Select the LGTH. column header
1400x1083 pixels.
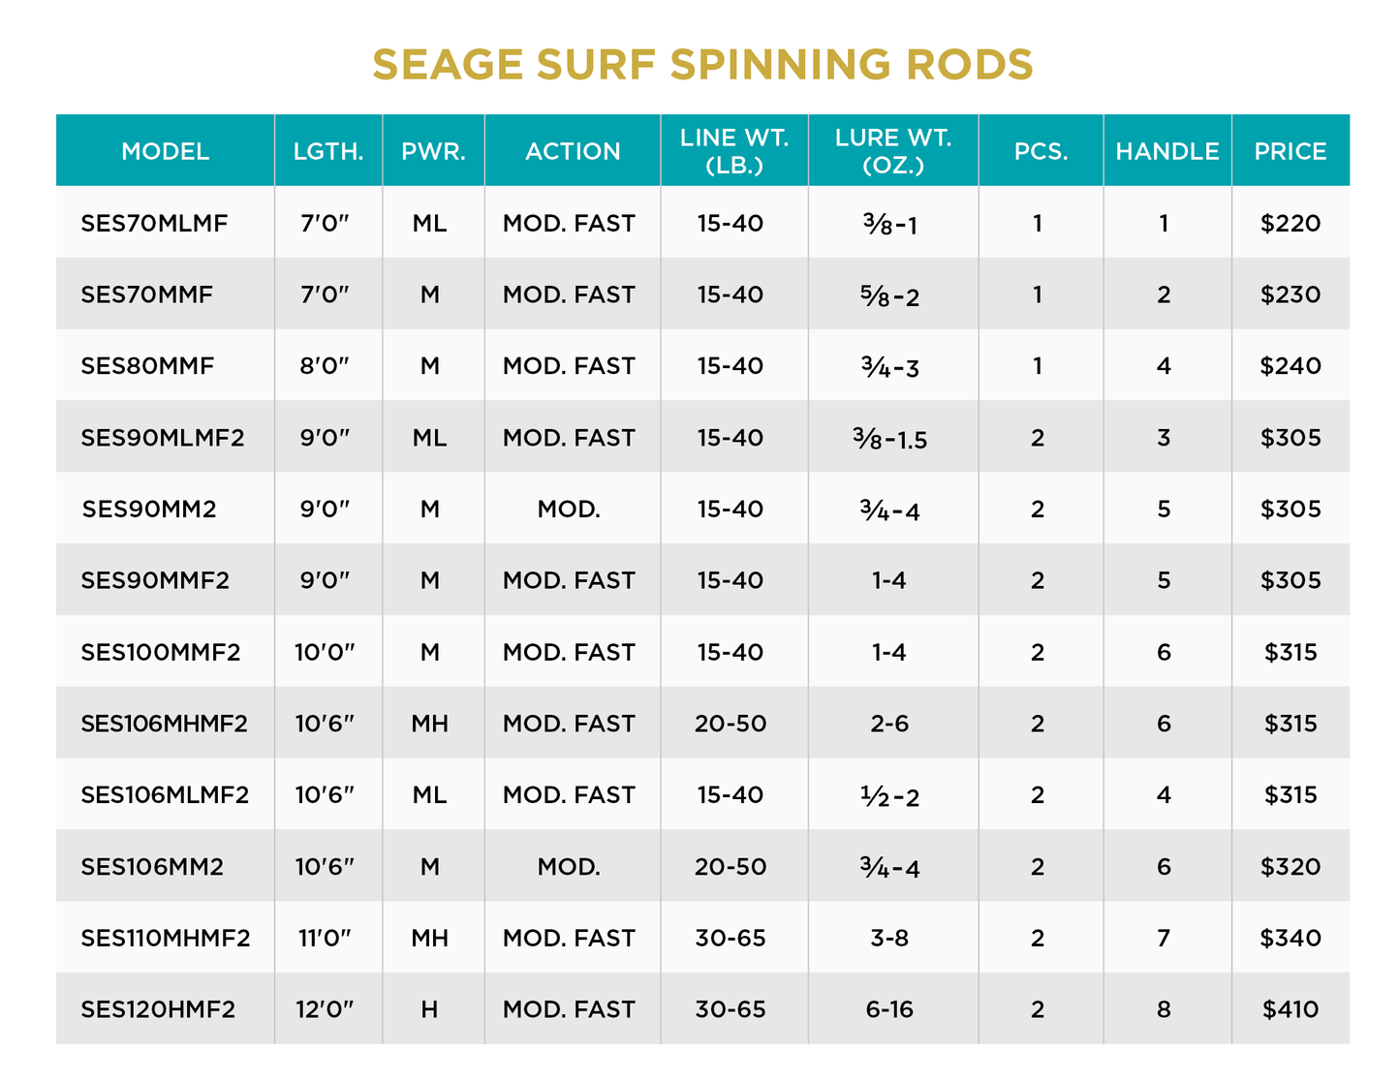click(x=328, y=151)
